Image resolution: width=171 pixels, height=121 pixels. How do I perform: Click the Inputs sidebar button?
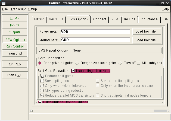click(x=15, y=25)
